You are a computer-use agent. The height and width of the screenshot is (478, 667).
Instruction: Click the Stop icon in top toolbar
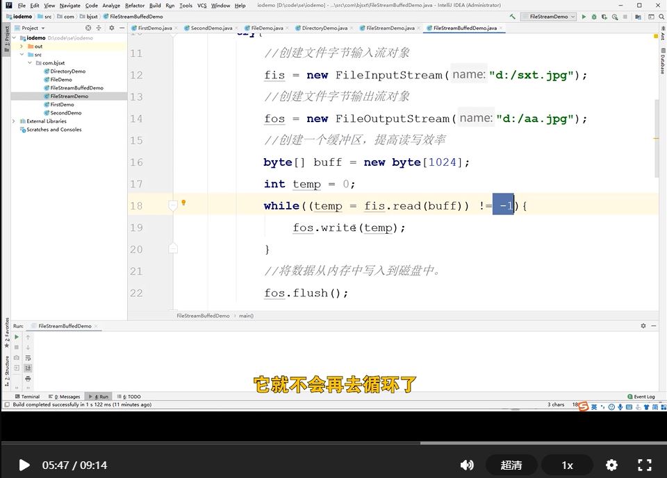[625, 17]
